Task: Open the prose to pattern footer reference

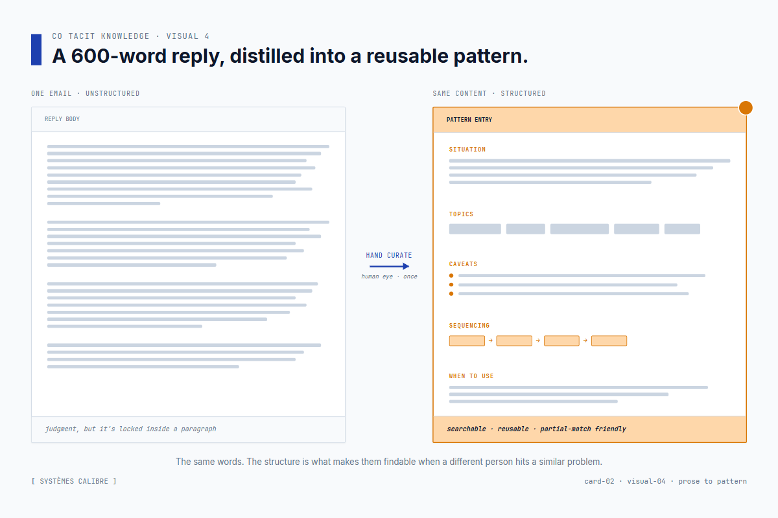Action: click(x=713, y=481)
